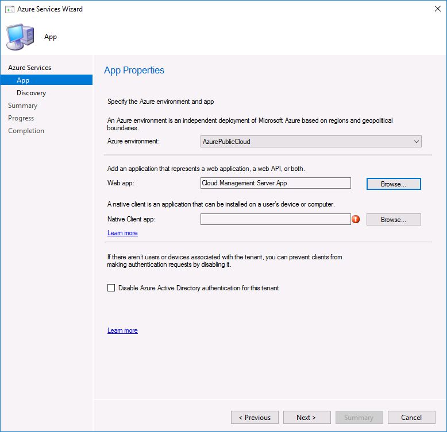
Task: Click the 'Azure environment:' label
Action: pyautogui.click(x=133, y=141)
